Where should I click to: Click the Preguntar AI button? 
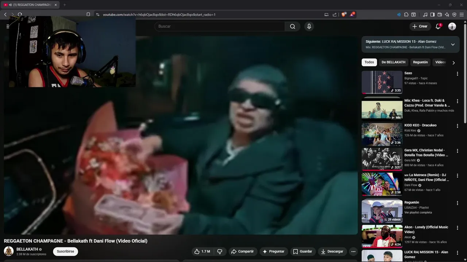pyautogui.click(x=273, y=251)
